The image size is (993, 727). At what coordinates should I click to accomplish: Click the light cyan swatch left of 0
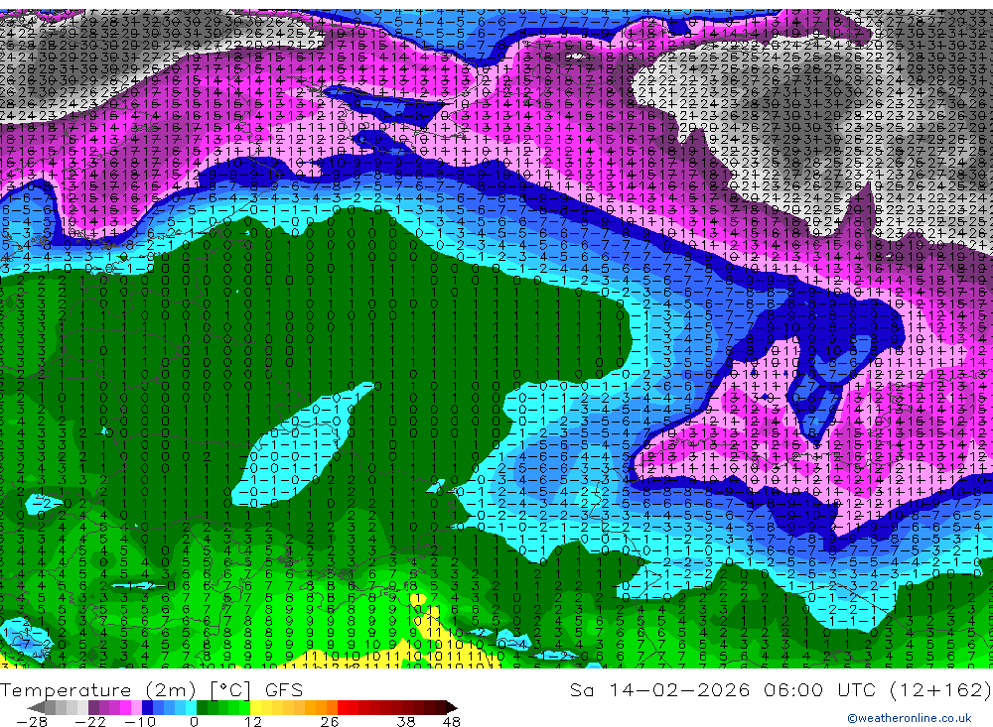pos(191,708)
